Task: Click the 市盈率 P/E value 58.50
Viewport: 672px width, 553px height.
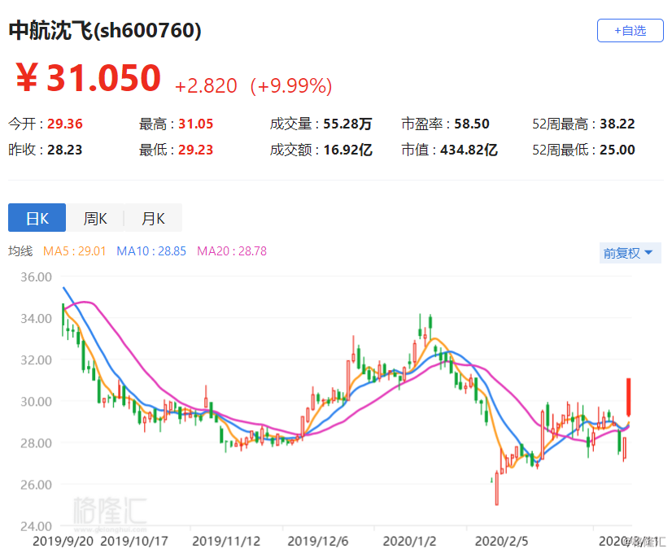Action: (471, 124)
